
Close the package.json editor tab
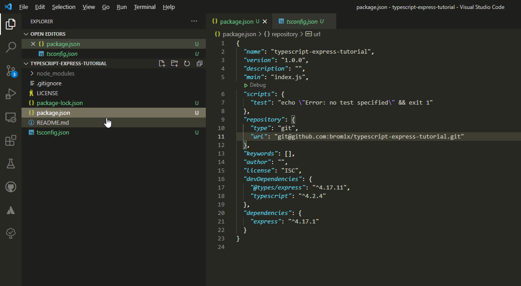click(x=265, y=21)
